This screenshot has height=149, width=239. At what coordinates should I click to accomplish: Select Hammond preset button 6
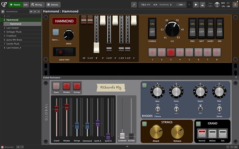[x=198, y=52]
